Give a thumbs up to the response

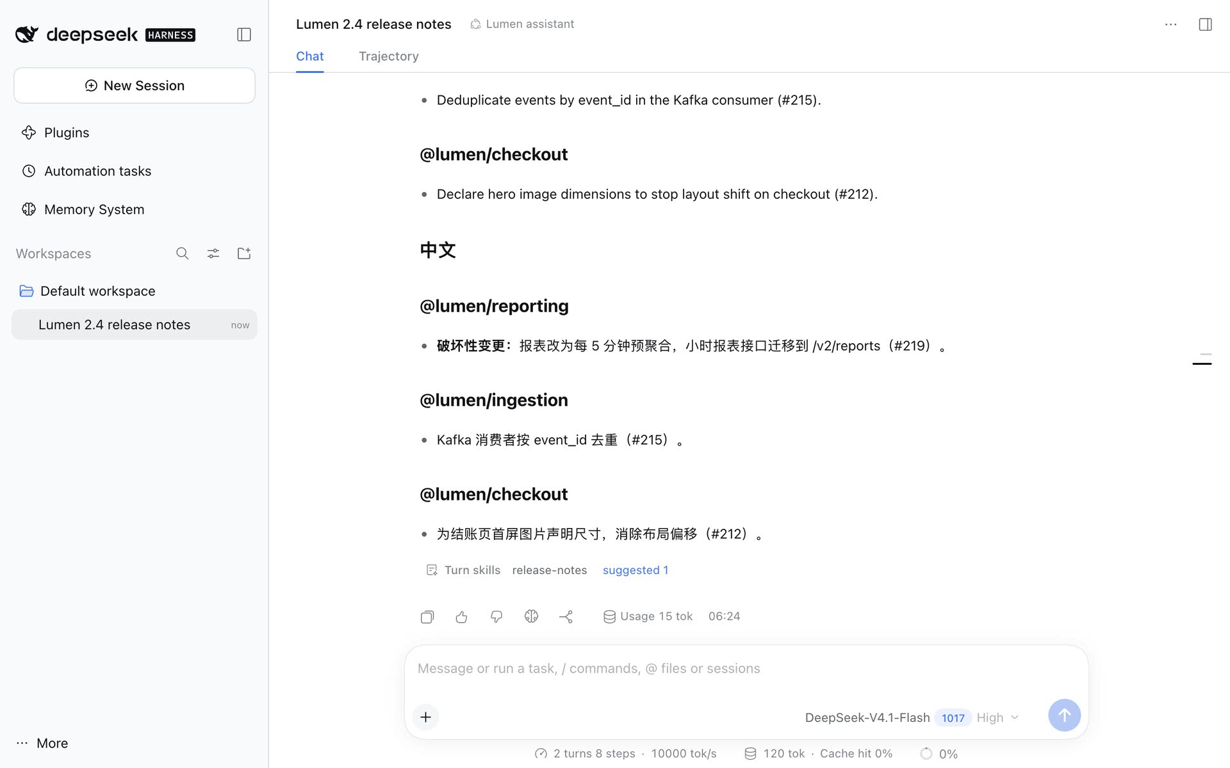click(x=462, y=616)
